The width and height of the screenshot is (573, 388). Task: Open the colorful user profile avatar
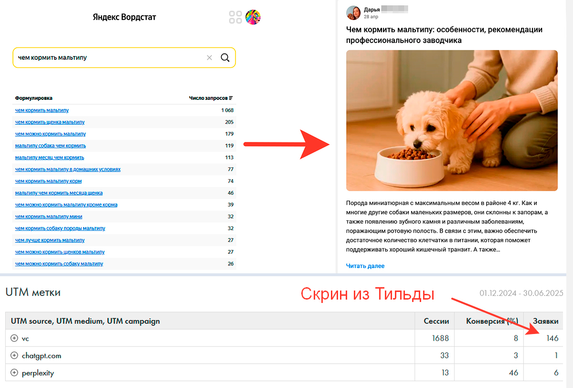(253, 18)
